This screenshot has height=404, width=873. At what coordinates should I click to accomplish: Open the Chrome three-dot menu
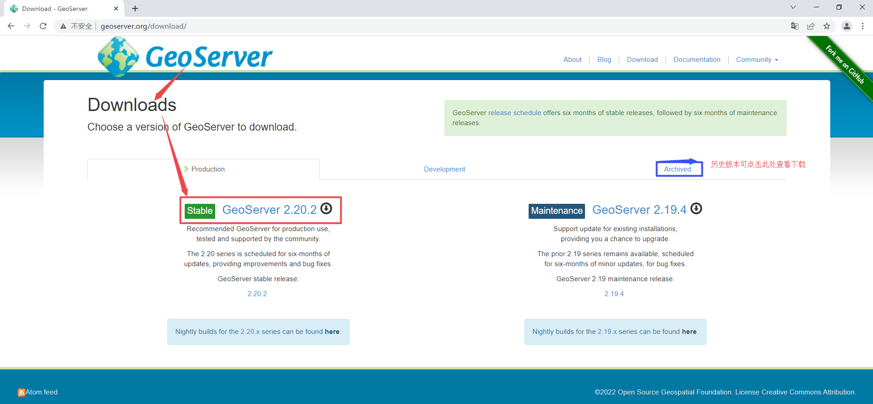(863, 26)
